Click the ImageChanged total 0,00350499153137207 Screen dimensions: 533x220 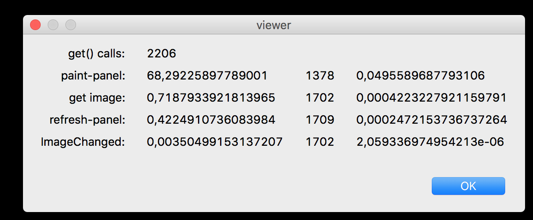(214, 142)
